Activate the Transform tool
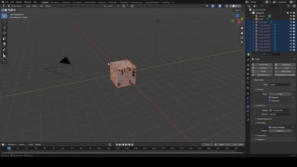The width and height of the screenshot is (297, 167). [4, 44]
